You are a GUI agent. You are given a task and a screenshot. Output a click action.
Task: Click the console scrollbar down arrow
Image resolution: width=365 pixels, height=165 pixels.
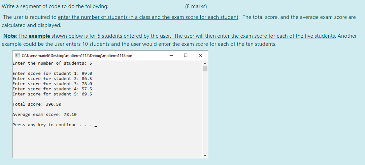click(x=205, y=155)
